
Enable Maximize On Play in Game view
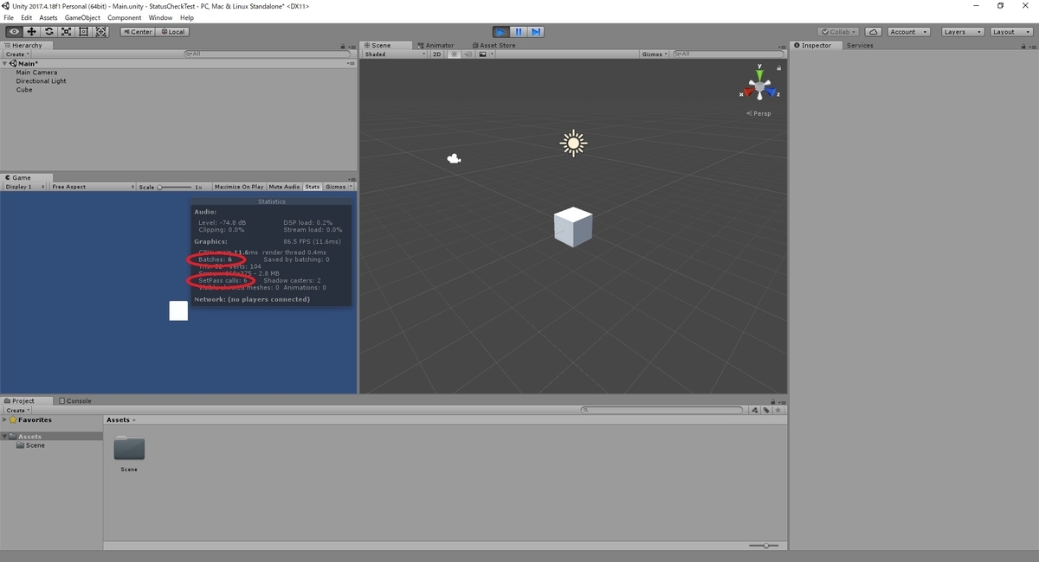(x=239, y=186)
